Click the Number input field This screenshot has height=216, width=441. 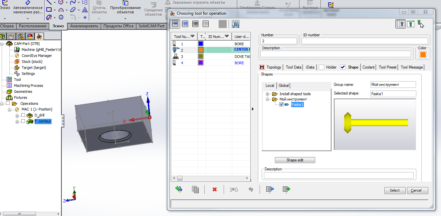coord(279,41)
